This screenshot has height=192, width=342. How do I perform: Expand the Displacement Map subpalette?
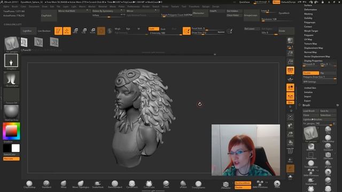[314, 48]
